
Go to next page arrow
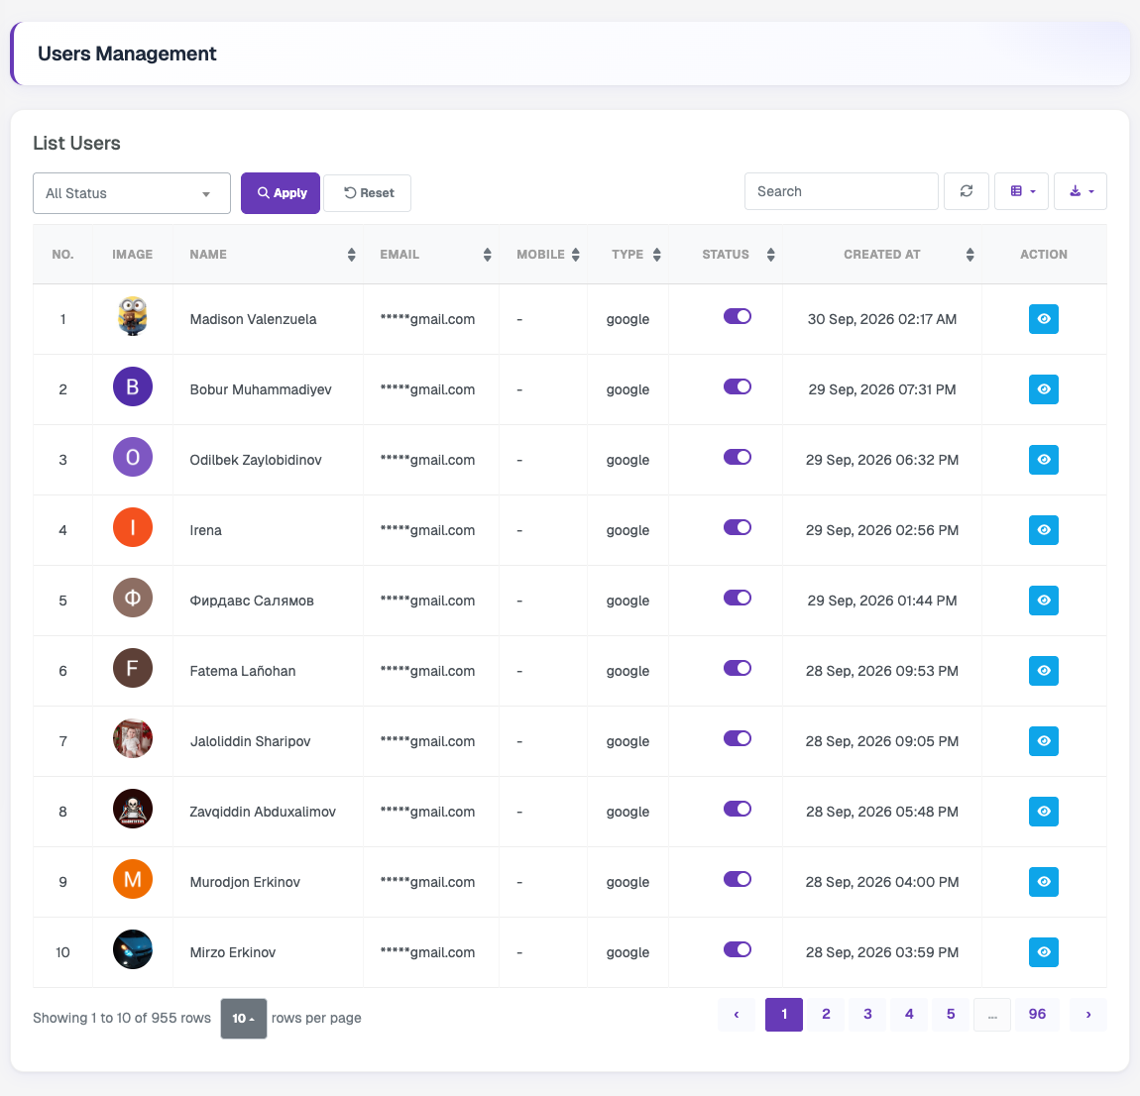point(1088,1015)
